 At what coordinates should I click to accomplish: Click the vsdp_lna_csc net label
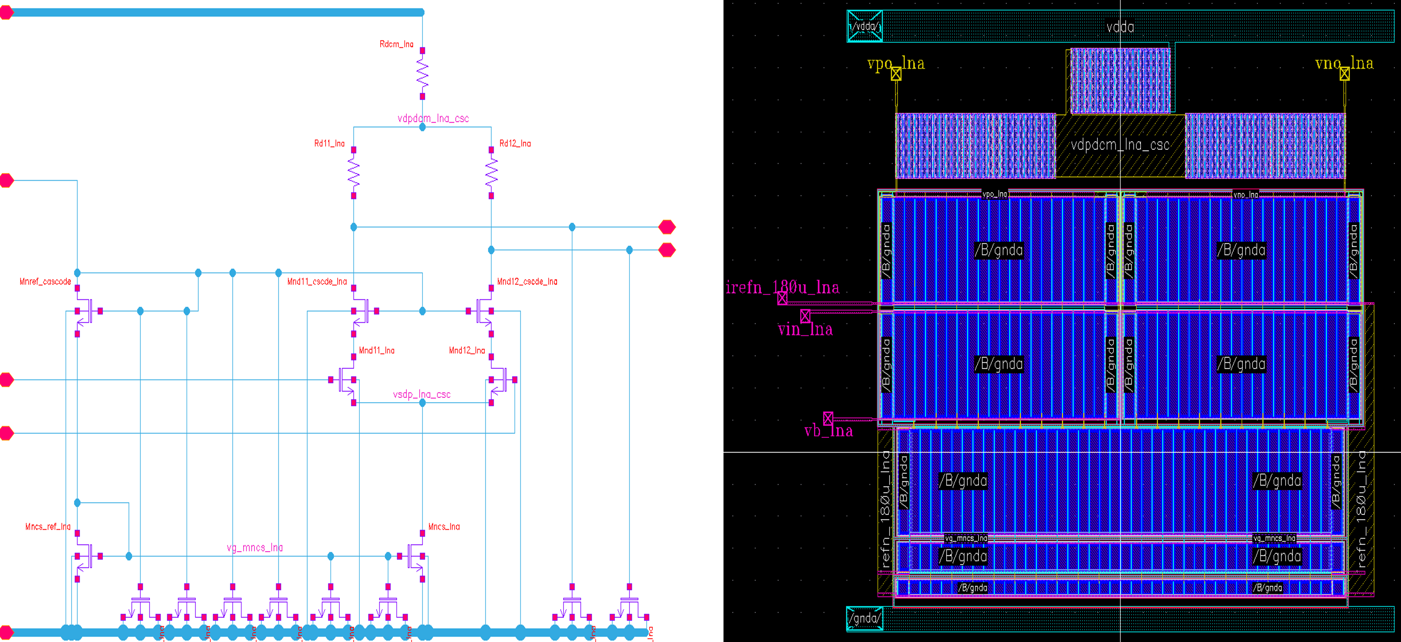tap(421, 394)
